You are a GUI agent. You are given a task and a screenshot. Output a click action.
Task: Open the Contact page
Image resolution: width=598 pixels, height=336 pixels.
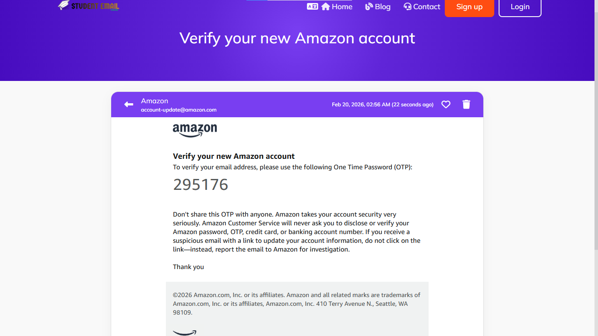coord(422,7)
